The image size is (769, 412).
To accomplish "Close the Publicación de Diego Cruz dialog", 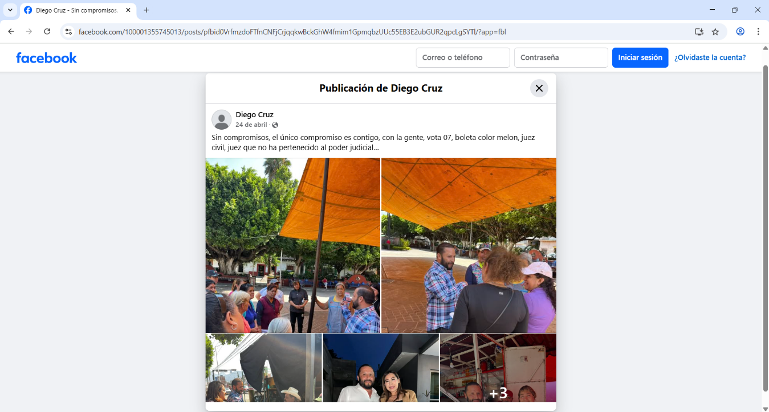I will [539, 88].
